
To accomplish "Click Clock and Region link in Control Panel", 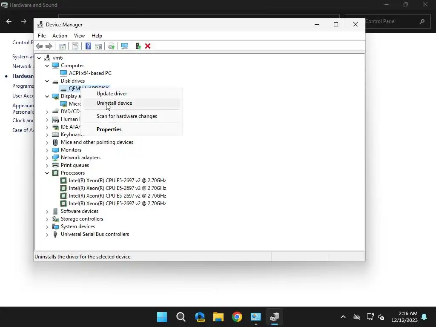I will click(x=23, y=120).
